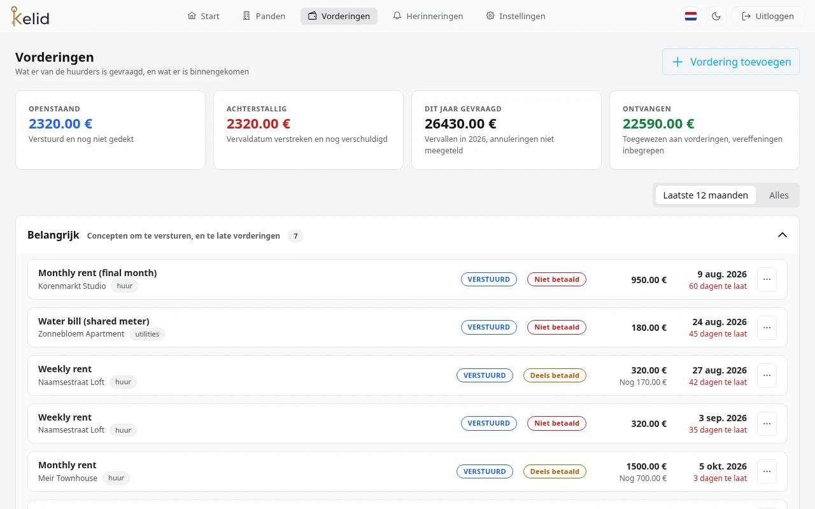The width and height of the screenshot is (815, 509).
Task: Select the Dit jaar gevraagd card
Action: (506, 130)
